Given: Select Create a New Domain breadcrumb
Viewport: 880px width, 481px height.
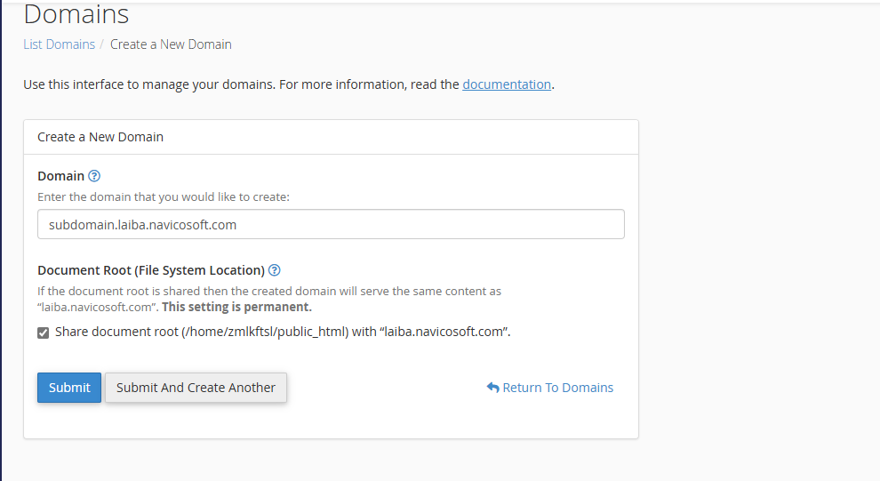Looking at the screenshot, I should pyautogui.click(x=171, y=44).
